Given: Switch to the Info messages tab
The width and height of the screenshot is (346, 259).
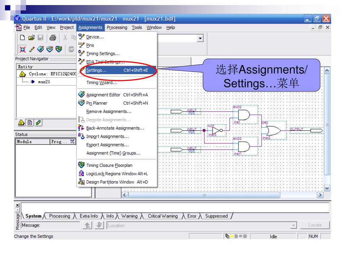Looking at the screenshot, I should pos(110,216).
